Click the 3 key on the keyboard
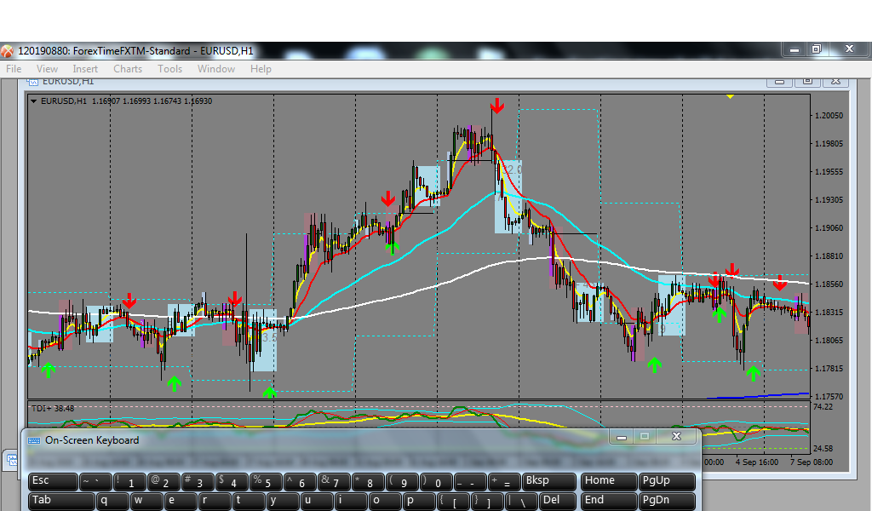This screenshot has height=511, width=872. click(198, 481)
